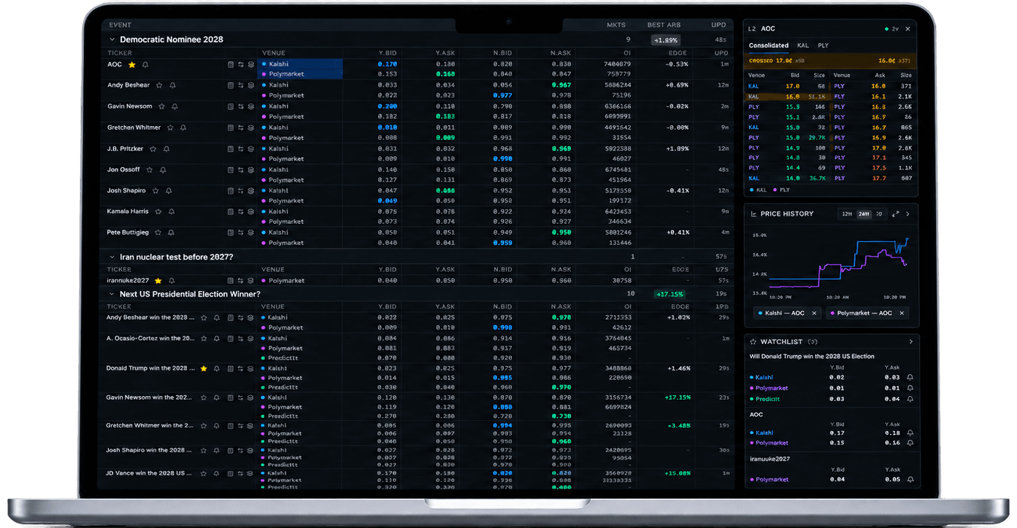This screenshot has height=528, width=1017.
Task: Expand Price History panel chevron
Action: click(x=907, y=214)
